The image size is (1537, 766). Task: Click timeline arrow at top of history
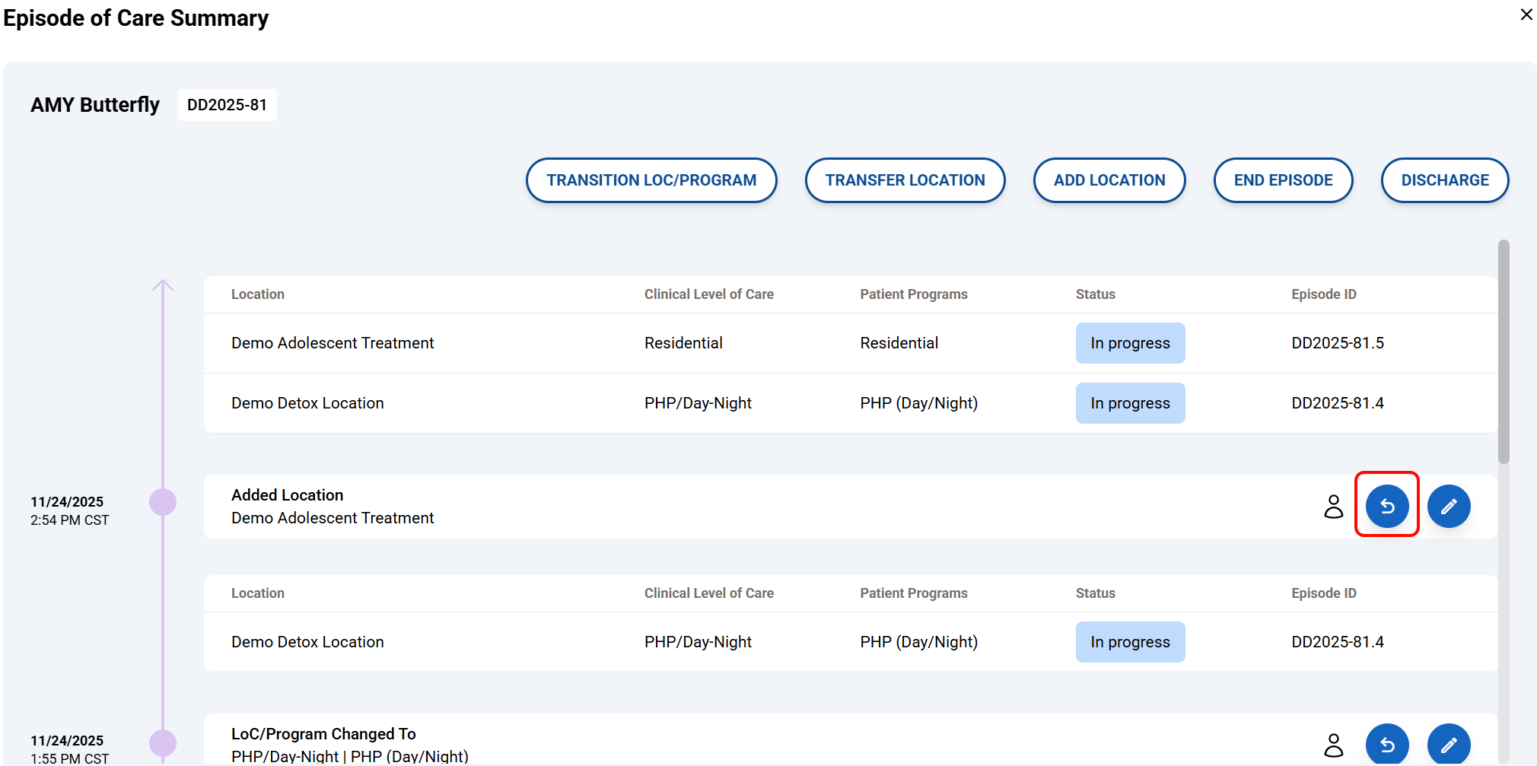[x=163, y=286]
